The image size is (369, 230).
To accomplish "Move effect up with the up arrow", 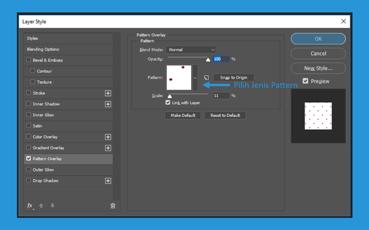I will [x=41, y=206].
